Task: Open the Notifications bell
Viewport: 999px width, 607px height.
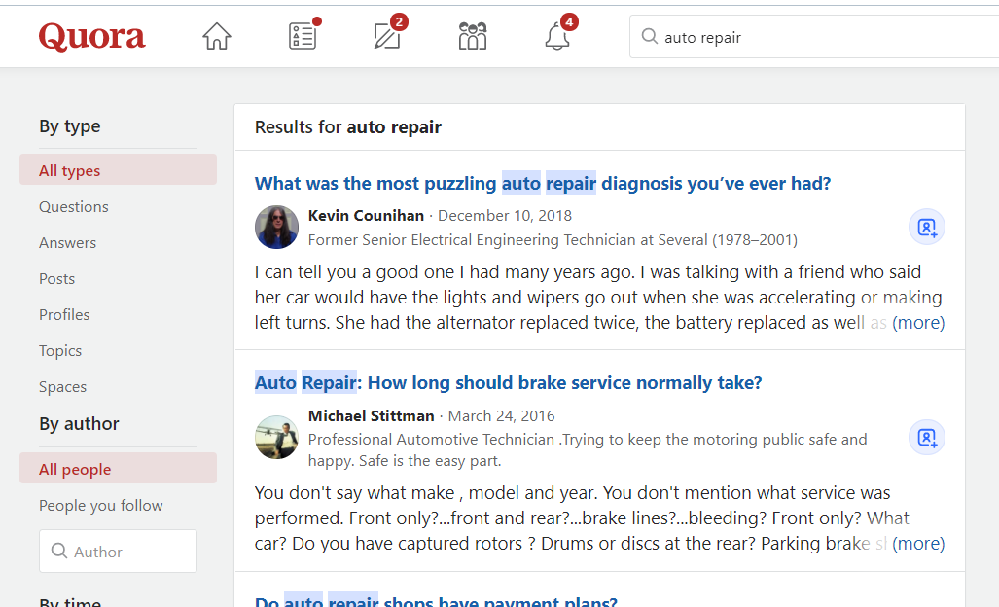Action: pos(557,37)
